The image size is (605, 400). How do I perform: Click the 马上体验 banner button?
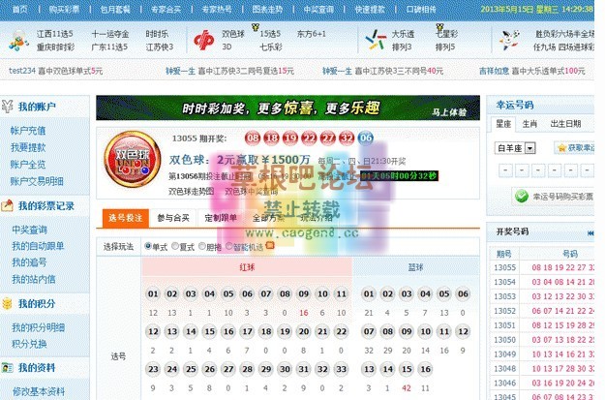click(449, 112)
